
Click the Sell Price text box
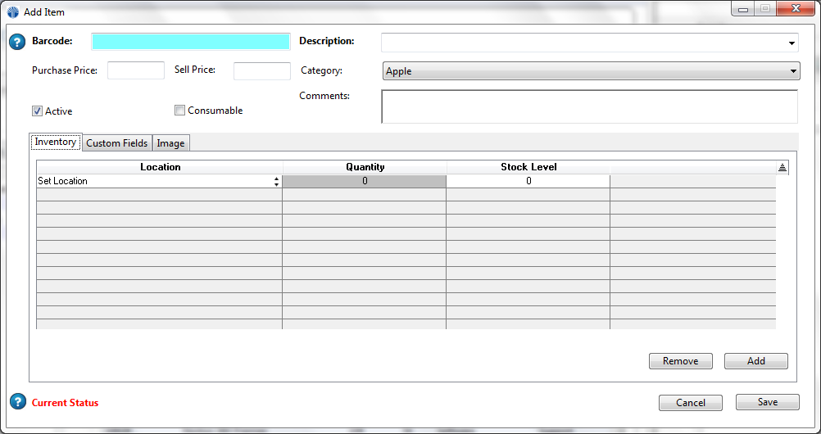[262, 71]
